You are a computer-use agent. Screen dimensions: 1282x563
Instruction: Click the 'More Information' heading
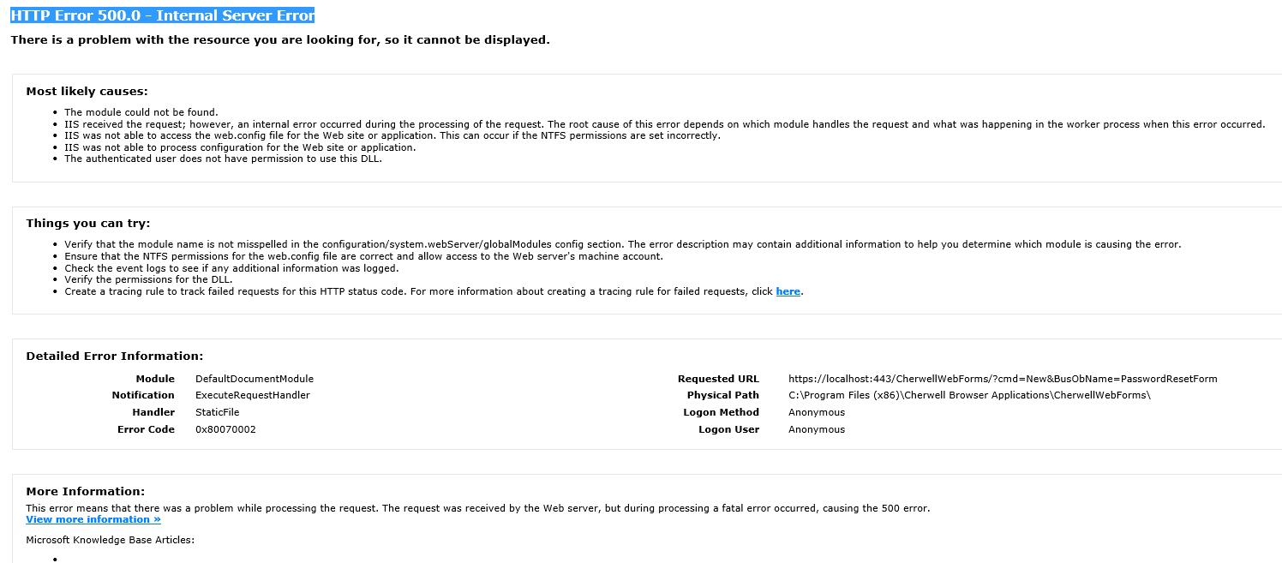(x=86, y=492)
